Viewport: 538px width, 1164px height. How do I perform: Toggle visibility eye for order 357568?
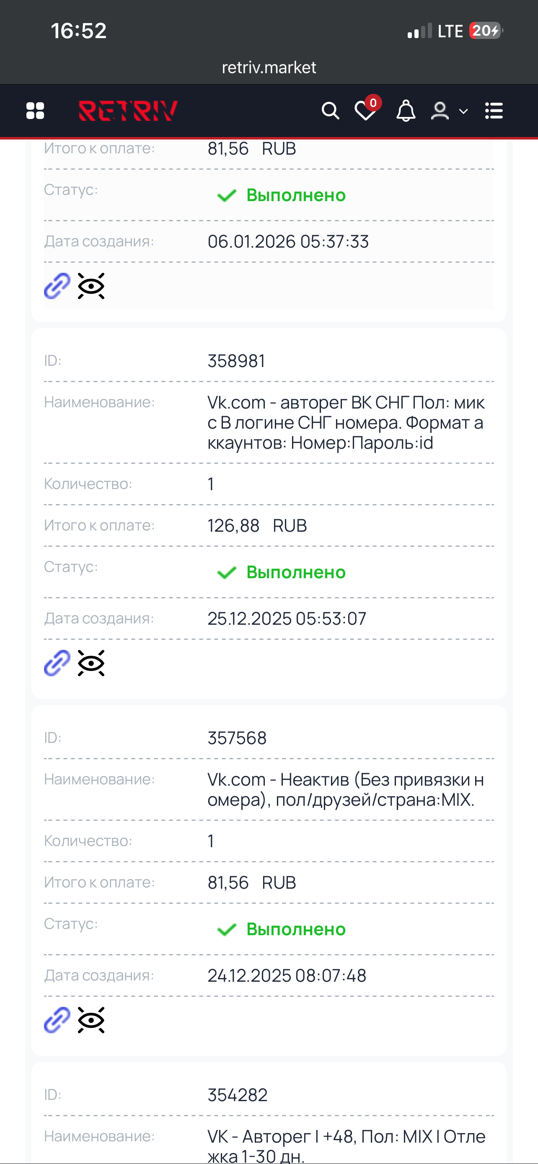[x=91, y=1020]
